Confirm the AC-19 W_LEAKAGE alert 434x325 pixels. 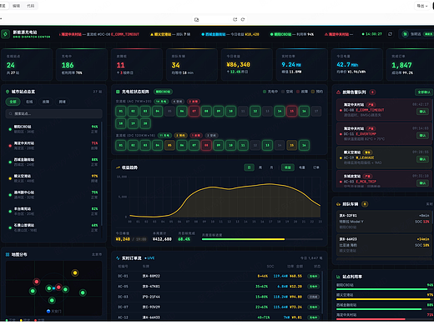(x=422, y=159)
